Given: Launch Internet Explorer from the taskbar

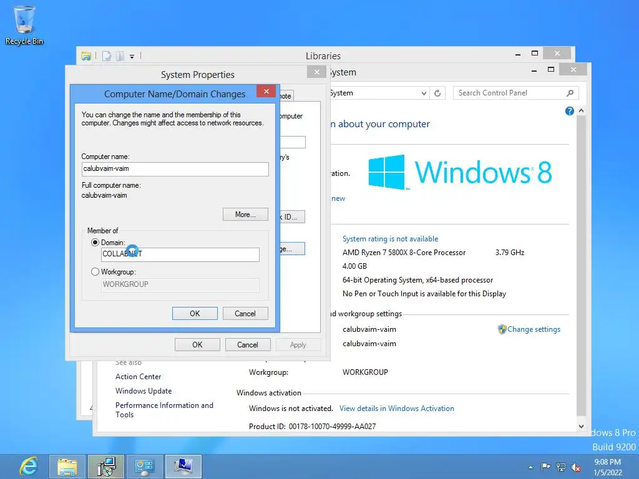Looking at the screenshot, I should pyautogui.click(x=29, y=467).
